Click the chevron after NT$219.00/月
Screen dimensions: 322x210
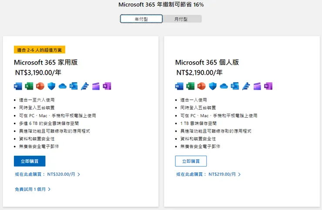[x=239, y=174]
